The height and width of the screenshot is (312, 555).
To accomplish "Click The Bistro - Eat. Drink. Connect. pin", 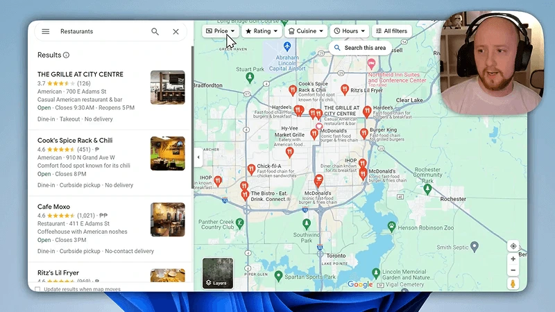I will click(x=245, y=195).
